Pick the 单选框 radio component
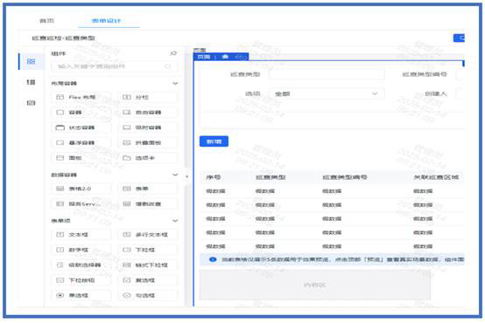 click(x=81, y=296)
